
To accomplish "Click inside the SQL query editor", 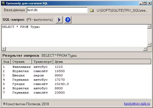I will (x=74, y=36).
